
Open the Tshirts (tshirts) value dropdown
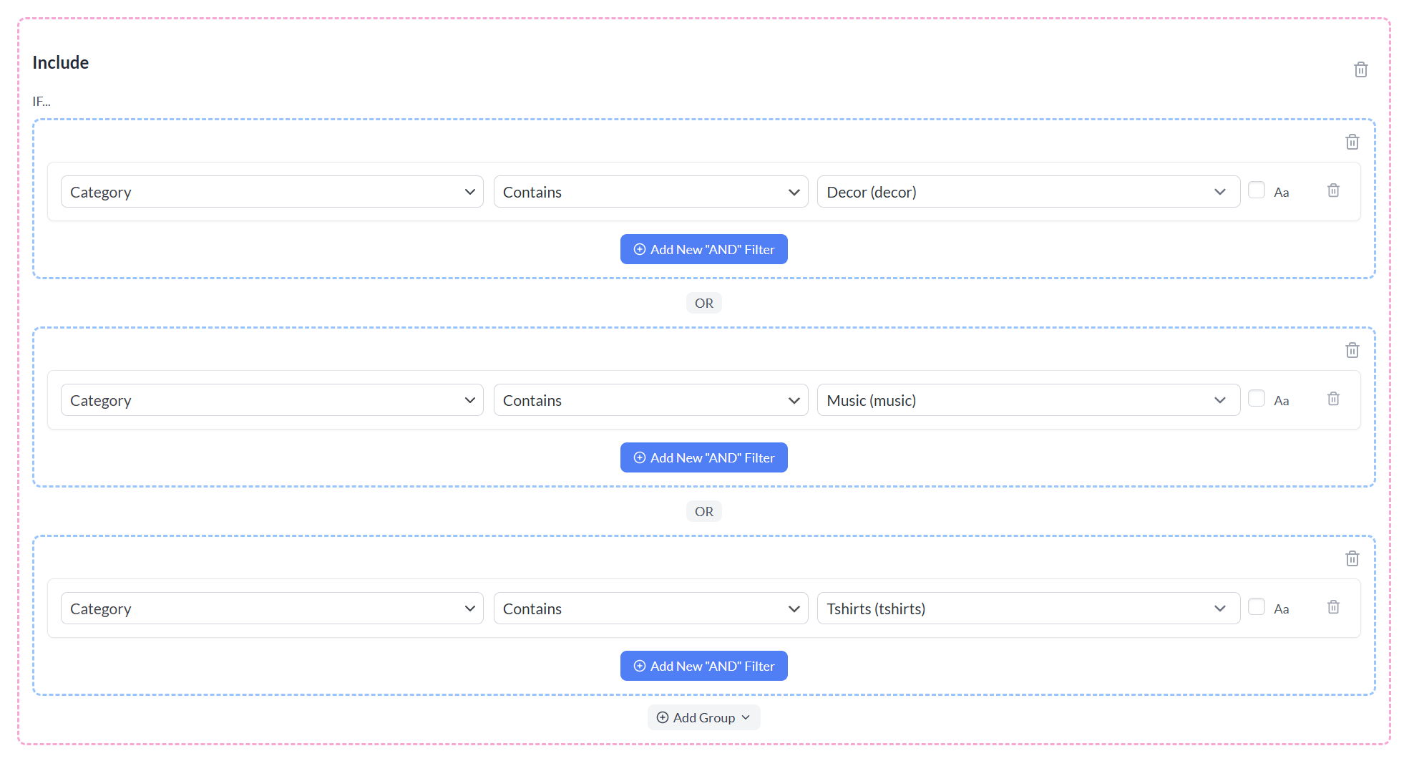pyautogui.click(x=1028, y=609)
